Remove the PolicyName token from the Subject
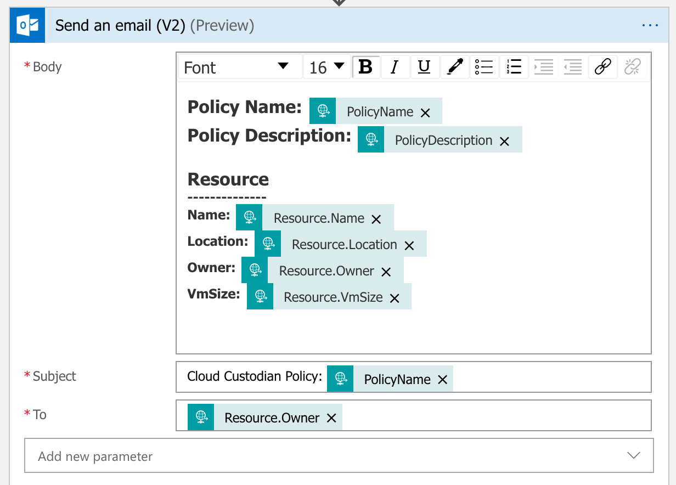676x485 pixels. click(x=443, y=380)
